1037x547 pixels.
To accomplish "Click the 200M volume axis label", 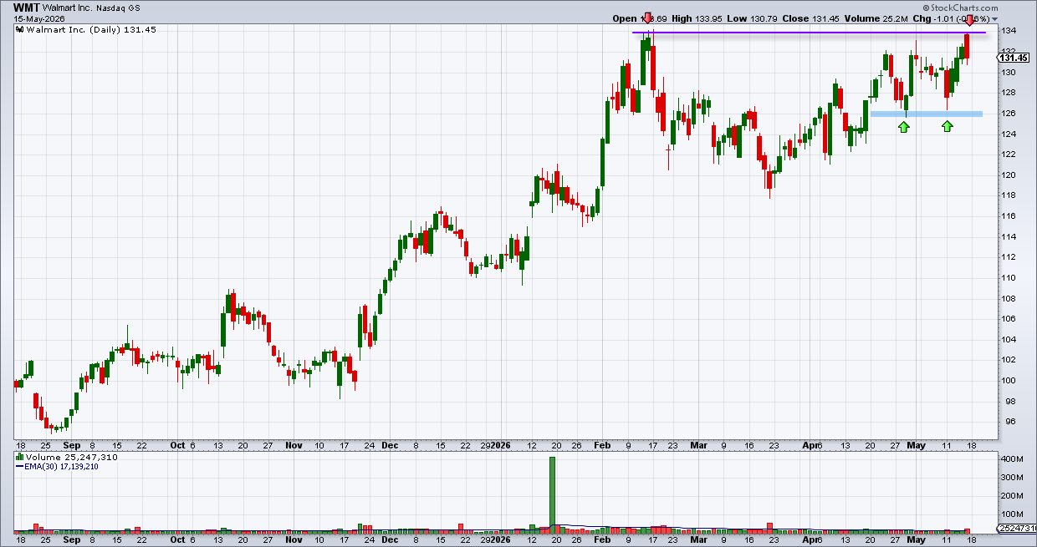I will click(1012, 496).
